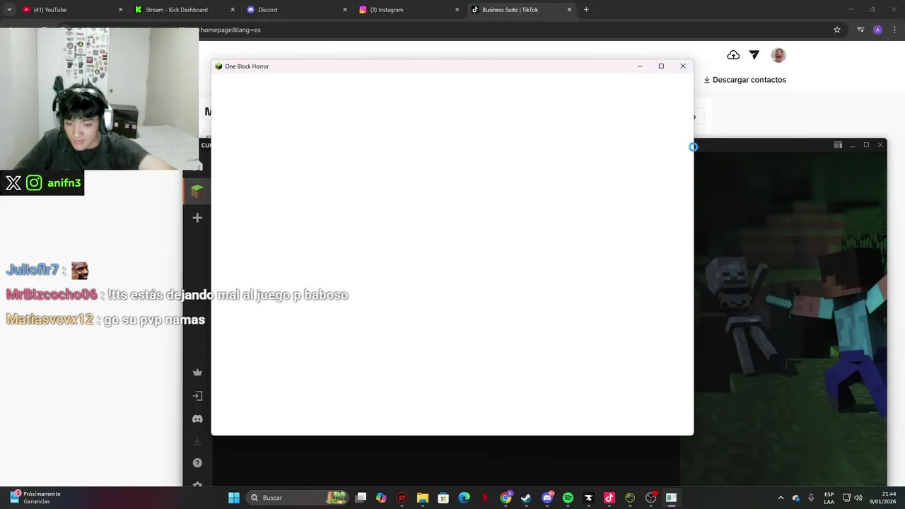905x509 pixels.
Task: Open File Explorer from taskbar
Action: click(x=423, y=498)
